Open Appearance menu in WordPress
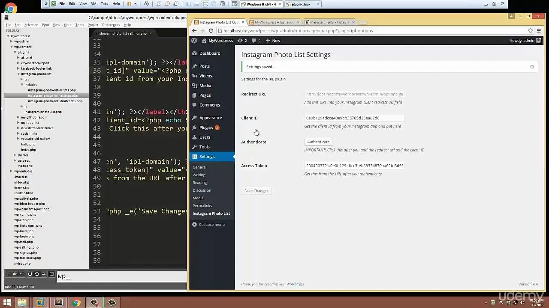Image resolution: width=549 pixels, height=308 pixels. (211, 118)
